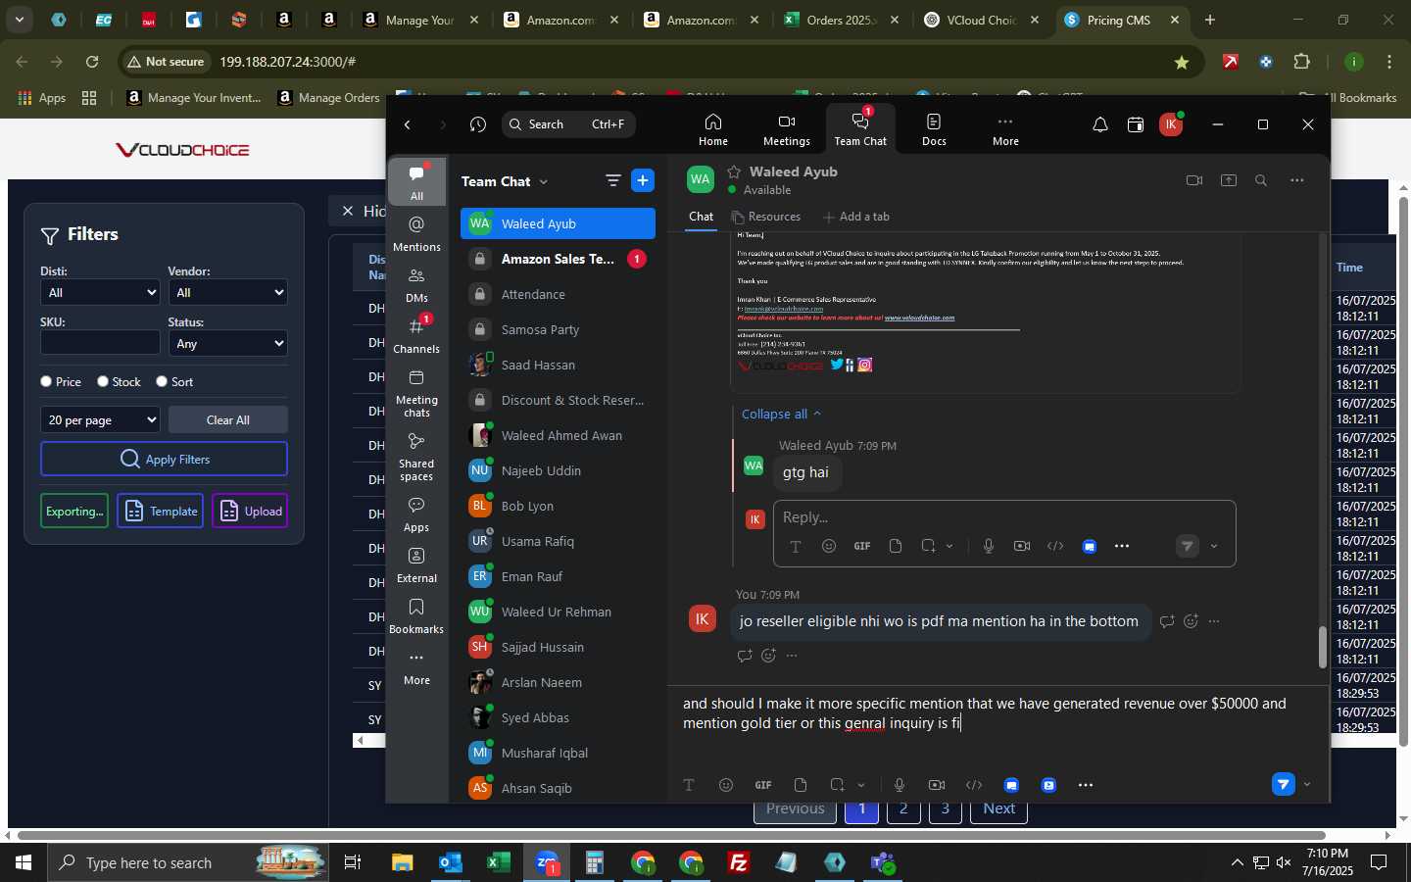Switch to Orders 2025 Chrome tab
1411x882 pixels.
(842, 20)
